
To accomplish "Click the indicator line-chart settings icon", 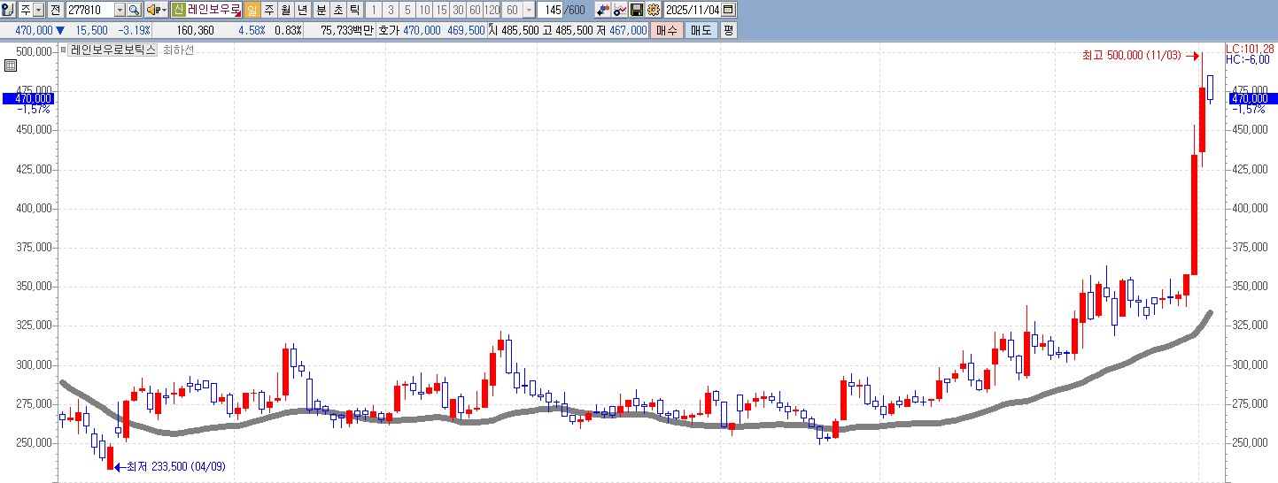I will (620, 10).
